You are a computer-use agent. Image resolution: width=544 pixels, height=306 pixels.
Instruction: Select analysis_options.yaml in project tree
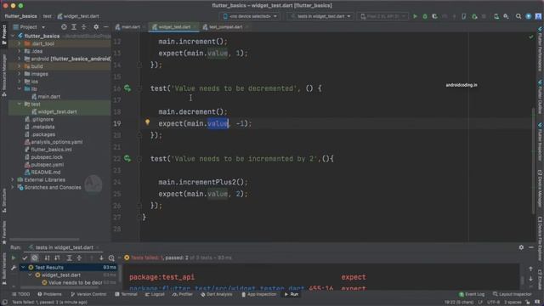coord(57,142)
